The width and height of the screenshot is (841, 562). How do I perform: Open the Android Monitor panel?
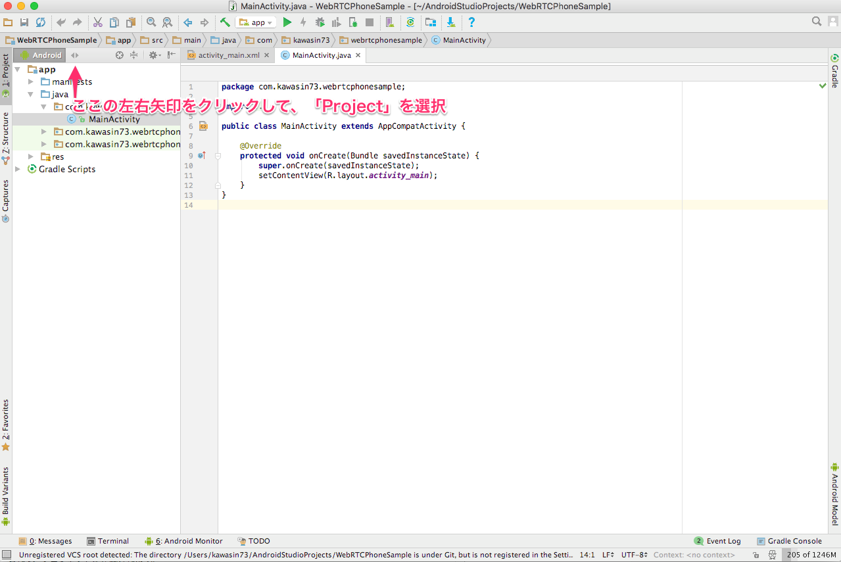coord(183,540)
